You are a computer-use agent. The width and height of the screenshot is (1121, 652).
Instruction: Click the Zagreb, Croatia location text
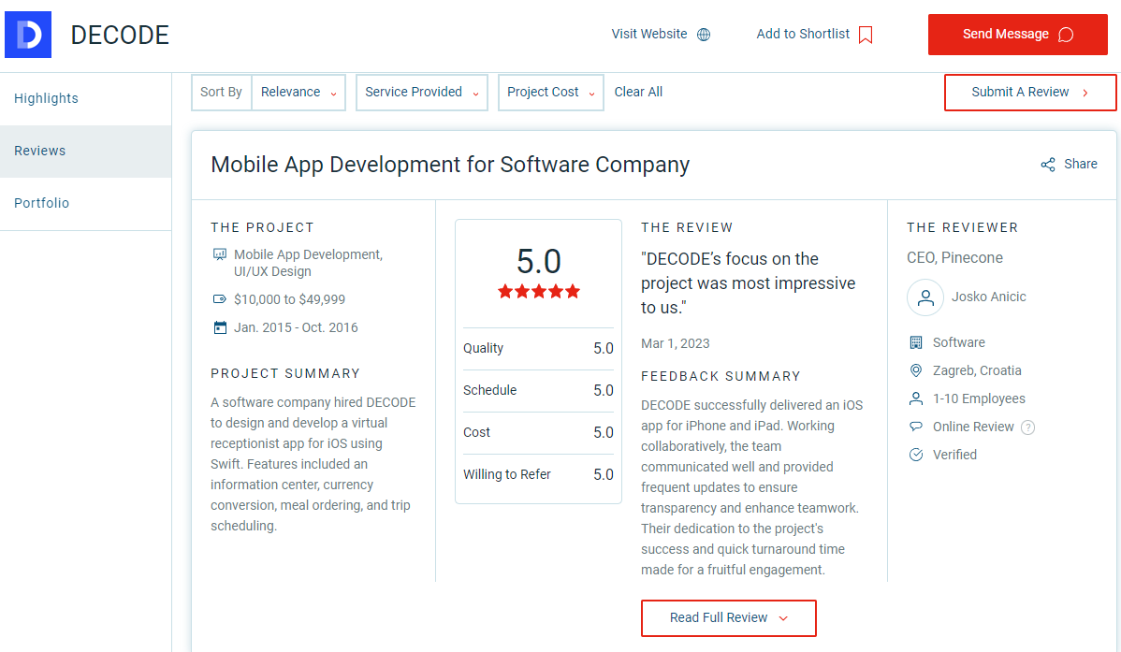pos(977,370)
